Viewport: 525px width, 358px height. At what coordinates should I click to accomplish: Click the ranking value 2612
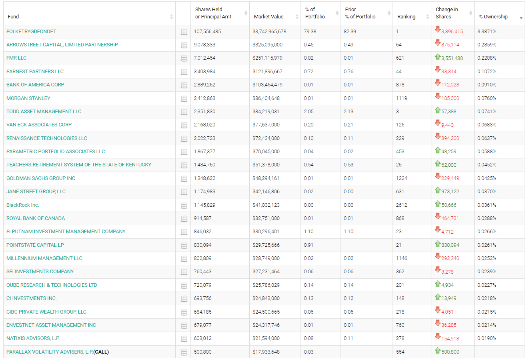(x=402, y=205)
